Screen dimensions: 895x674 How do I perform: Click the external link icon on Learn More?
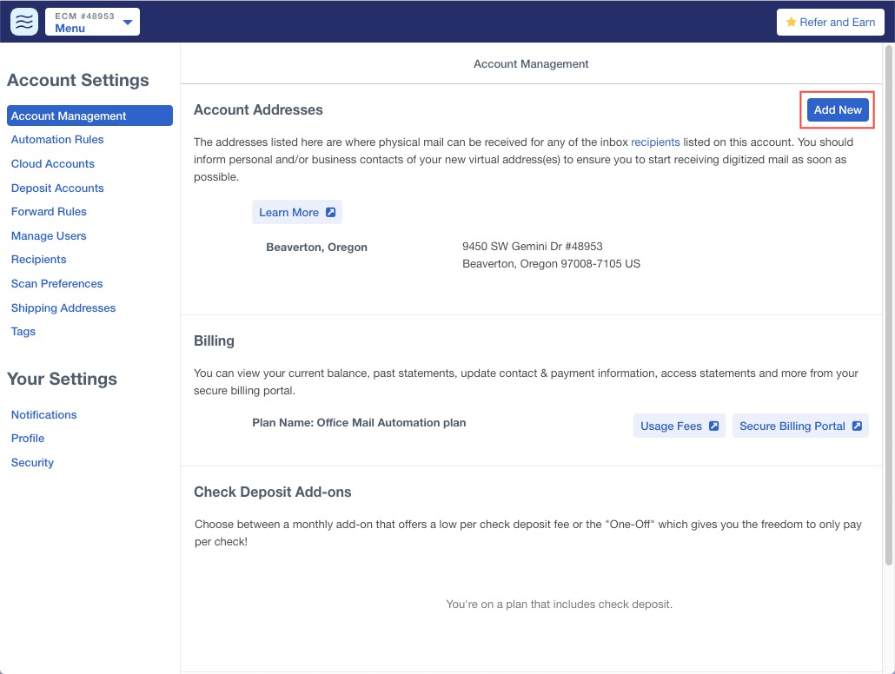pyautogui.click(x=330, y=212)
